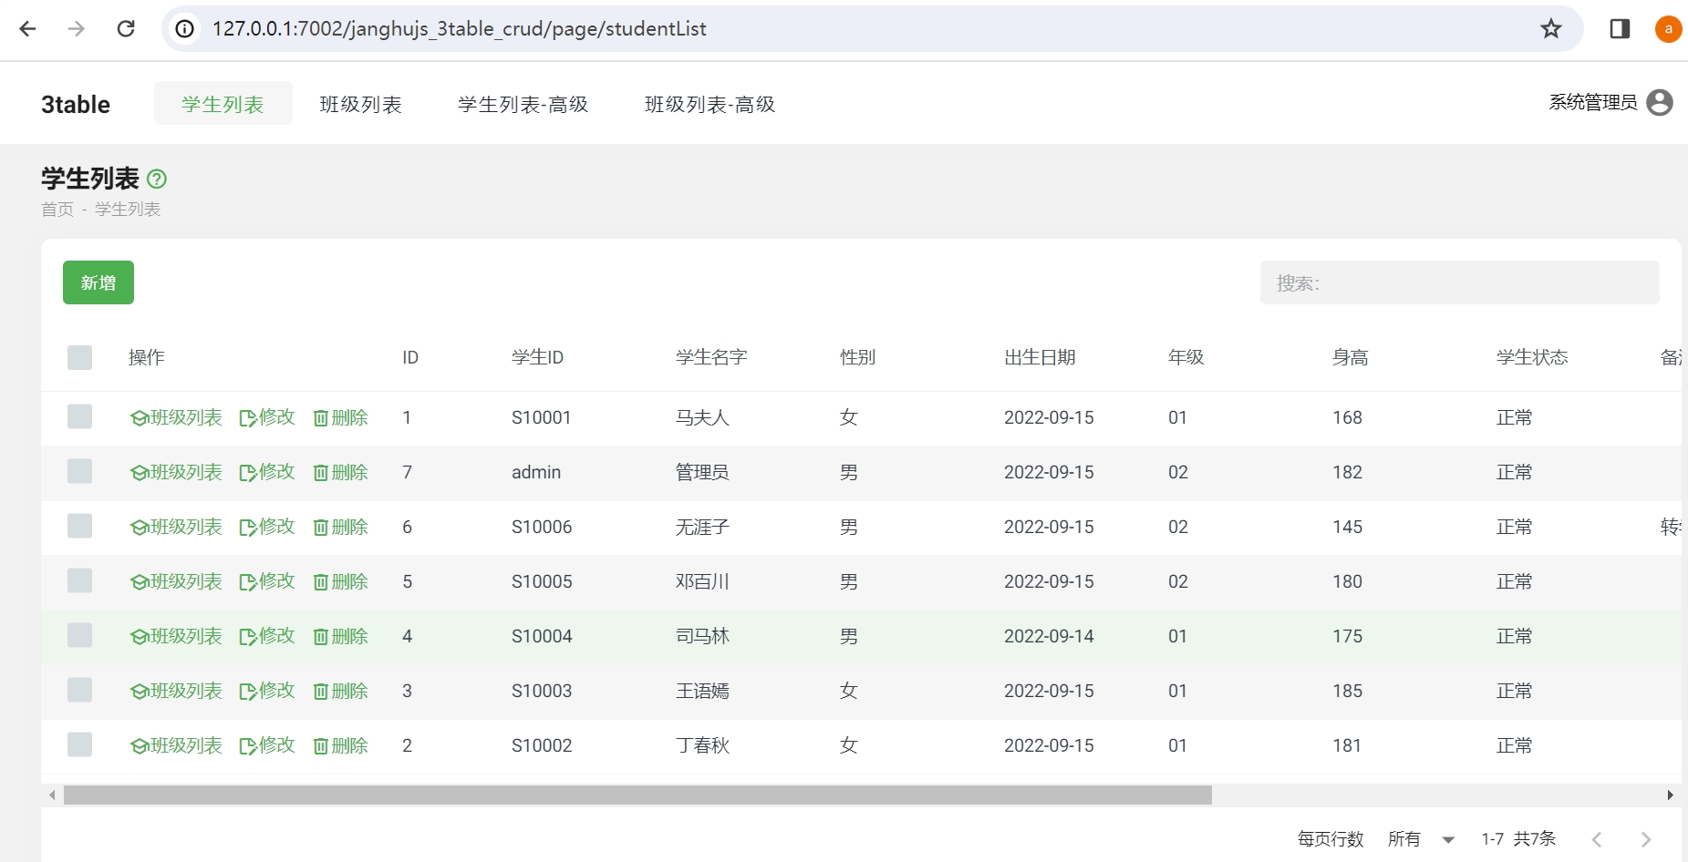Viewport: 1688px width, 862px height.
Task: Switch to the 班级列表 navigation tab
Action: (360, 104)
